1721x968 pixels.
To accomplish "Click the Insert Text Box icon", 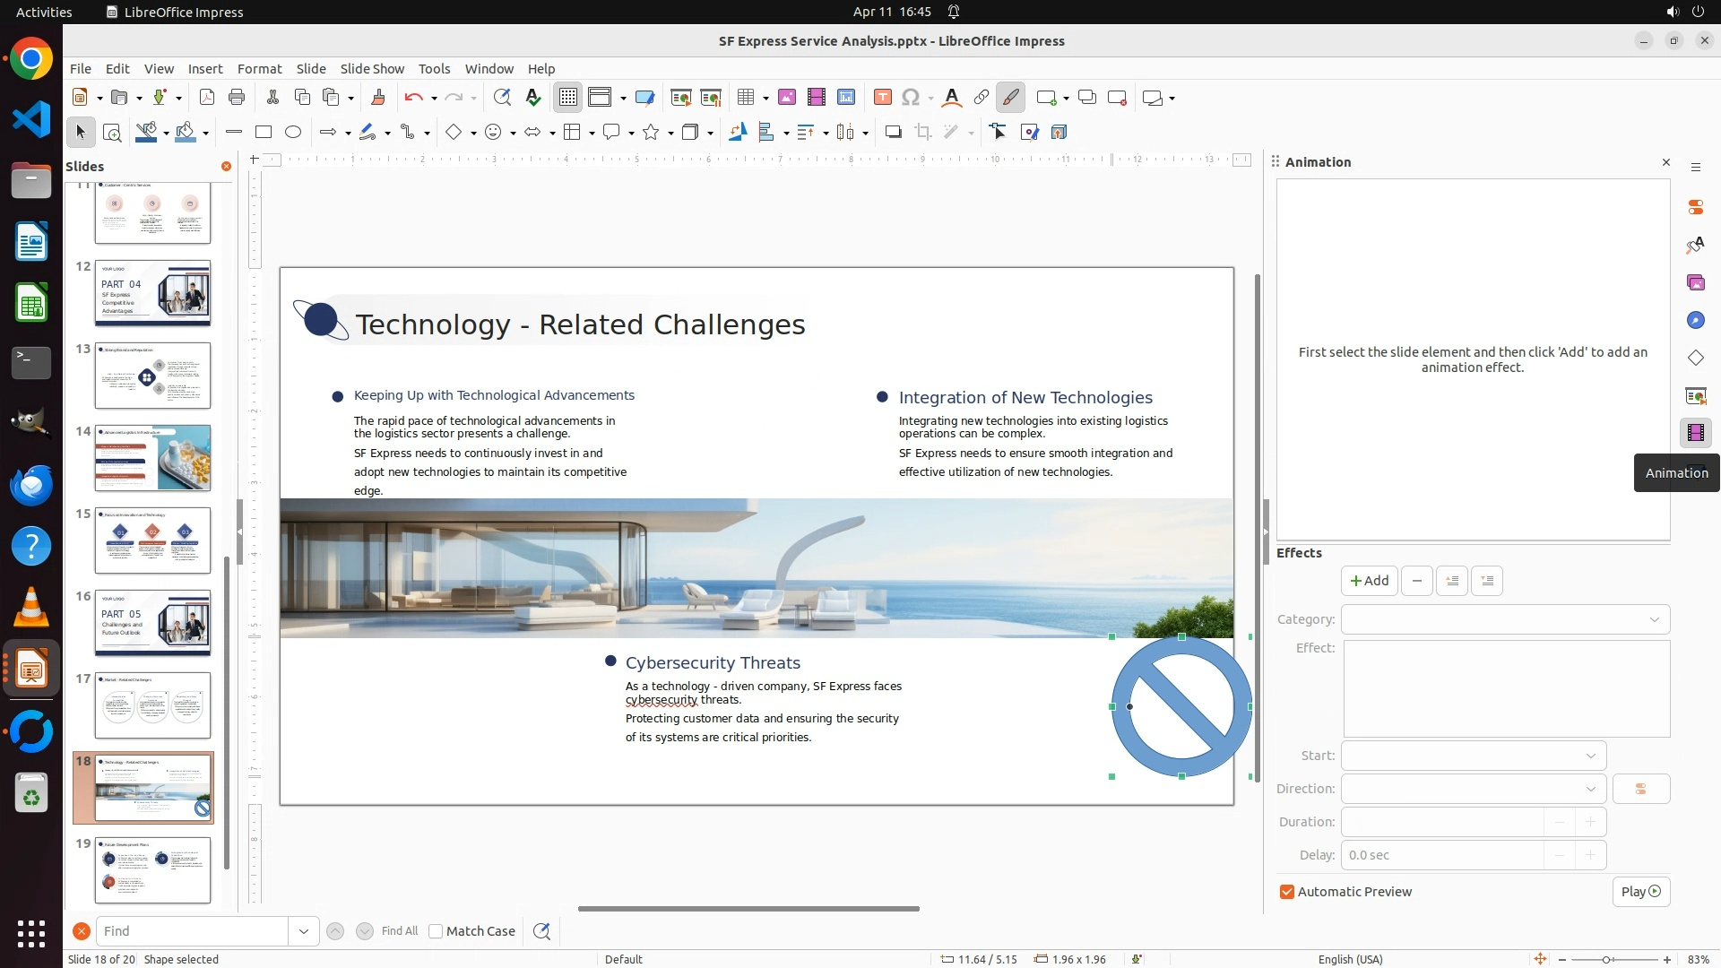I will 882,98.
